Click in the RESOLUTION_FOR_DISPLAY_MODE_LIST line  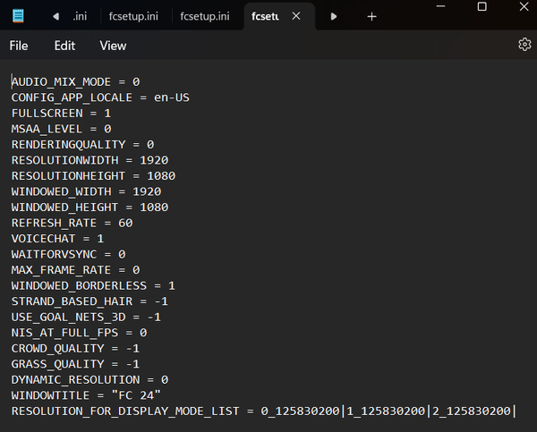260,411
